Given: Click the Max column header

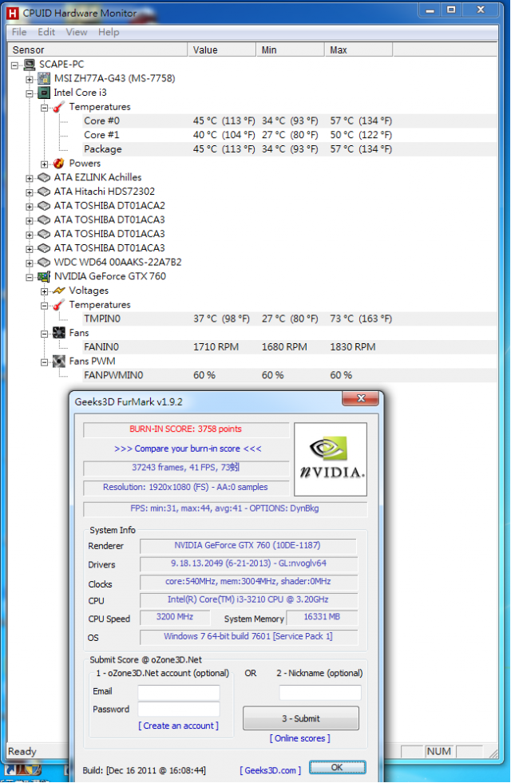Looking at the screenshot, I should 358,50.
